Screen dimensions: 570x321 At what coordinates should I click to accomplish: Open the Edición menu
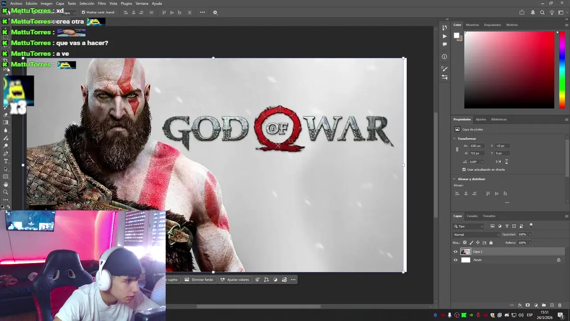(x=31, y=4)
